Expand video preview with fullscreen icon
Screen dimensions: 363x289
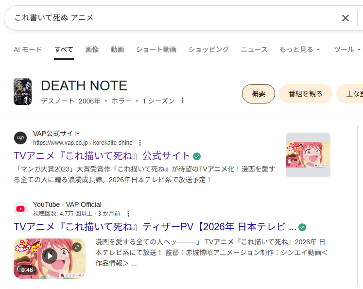(77, 247)
